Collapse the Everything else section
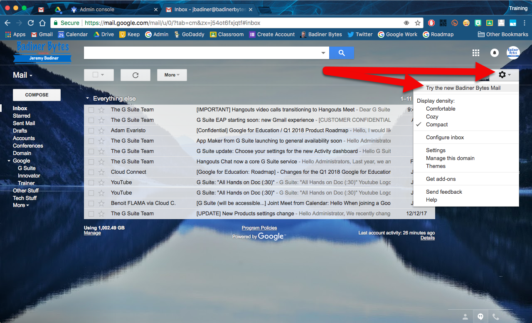 87,99
